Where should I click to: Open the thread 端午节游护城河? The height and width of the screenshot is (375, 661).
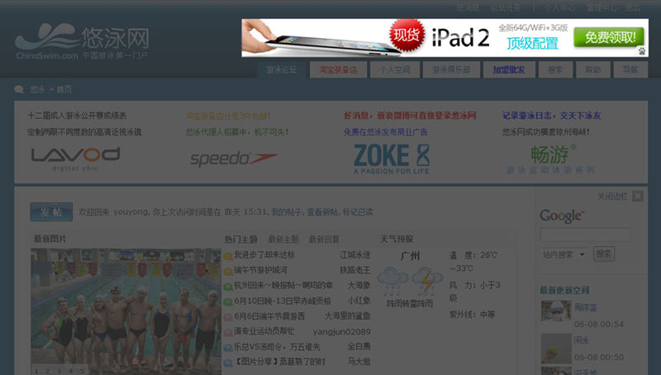tap(260, 270)
